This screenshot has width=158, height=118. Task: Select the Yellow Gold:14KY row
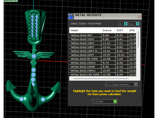103,43
